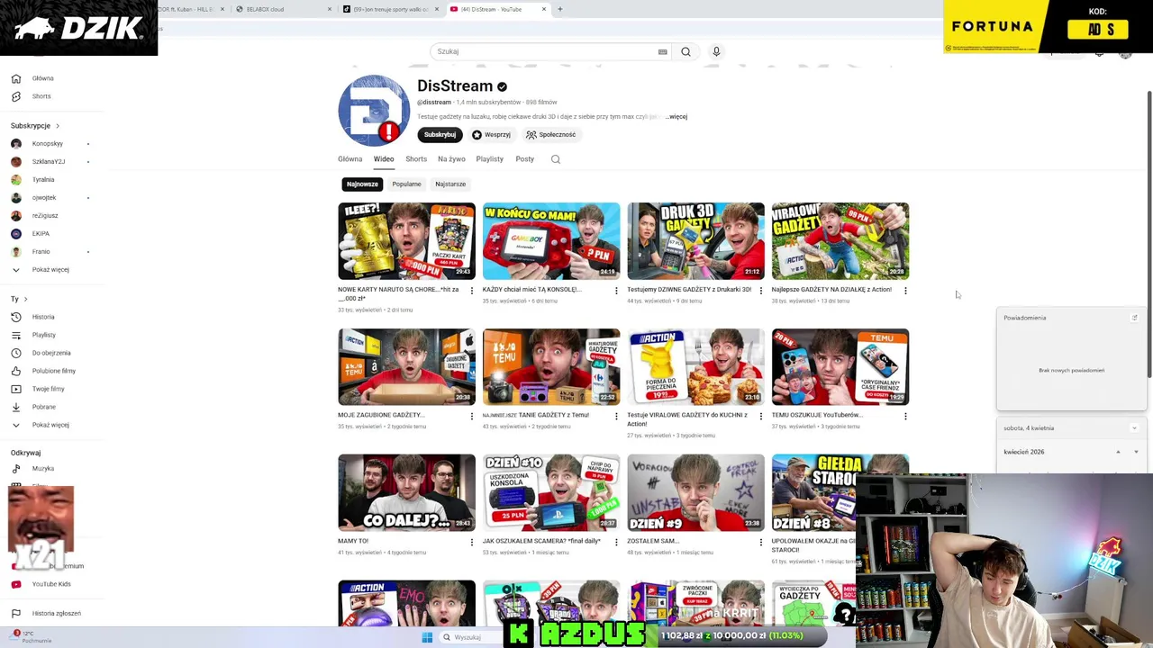Screen dimensions: 1153x648
Task: Click the search magnifier button
Action: (685, 51)
